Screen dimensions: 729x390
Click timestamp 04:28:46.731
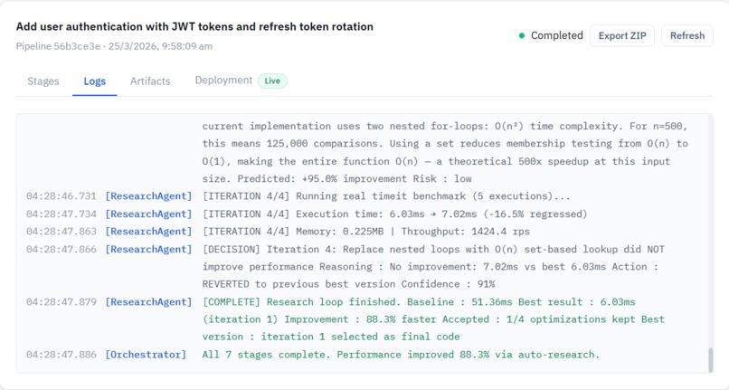click(62, 196)
